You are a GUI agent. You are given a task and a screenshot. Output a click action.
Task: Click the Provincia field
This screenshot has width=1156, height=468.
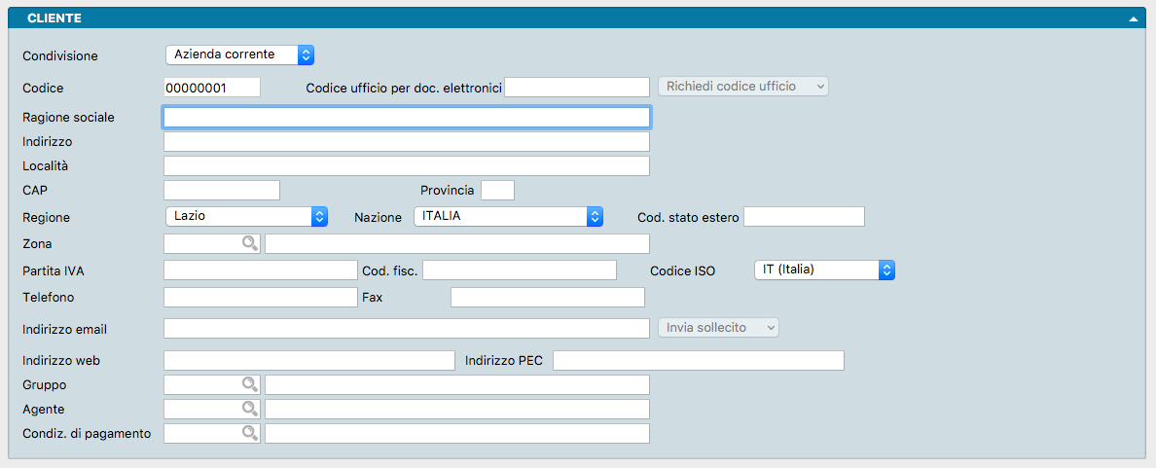click(497, 190)
